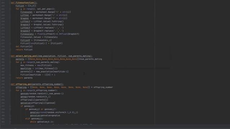Click 'FitlistF = [FitnessCalc,i]' line
Viewport: 230px width, 129px height.
36,40
